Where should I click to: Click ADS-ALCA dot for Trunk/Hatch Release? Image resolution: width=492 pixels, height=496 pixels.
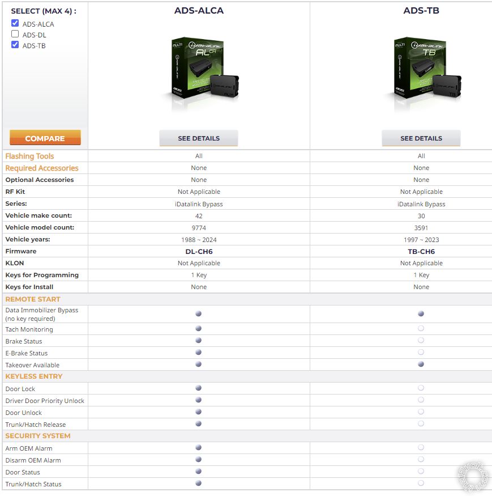(199, 423)
